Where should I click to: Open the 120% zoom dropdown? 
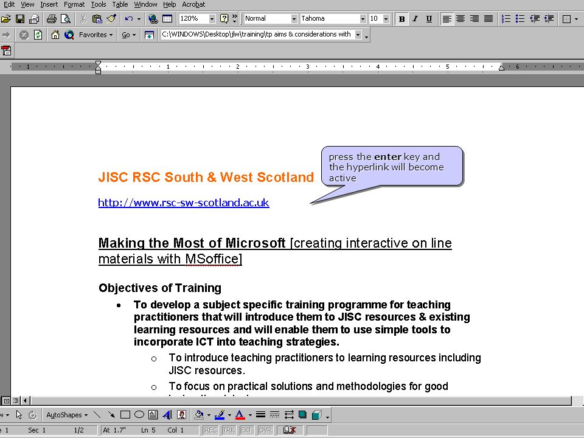(212, 19)
